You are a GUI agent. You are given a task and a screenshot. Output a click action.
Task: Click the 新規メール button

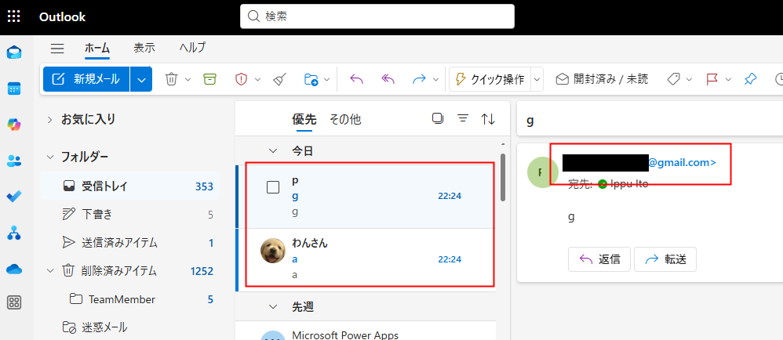(x=86, y=79)
